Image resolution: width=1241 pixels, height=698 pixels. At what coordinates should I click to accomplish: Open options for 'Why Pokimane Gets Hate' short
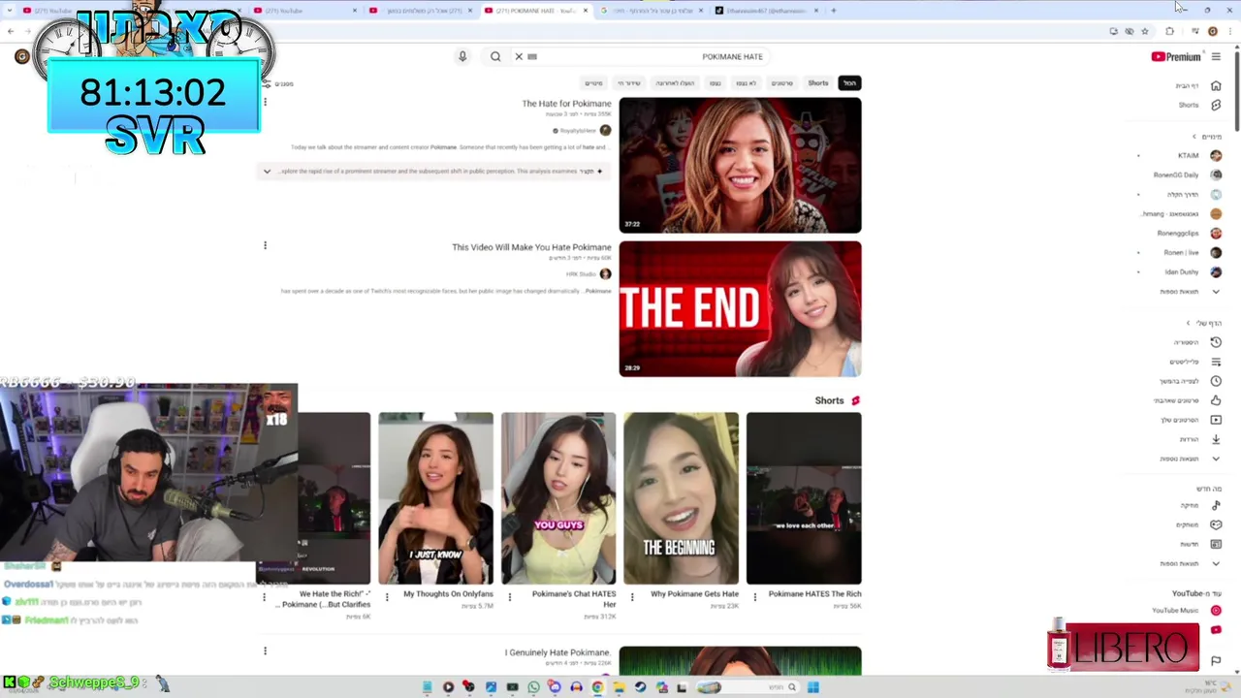pyautogui.click(x=632, y=597)
